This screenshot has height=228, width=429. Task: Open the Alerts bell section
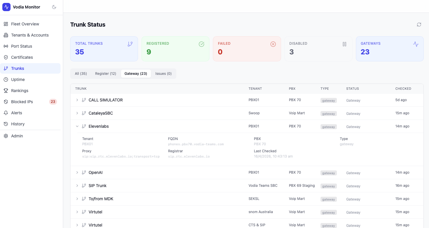(x=16, y=113)
